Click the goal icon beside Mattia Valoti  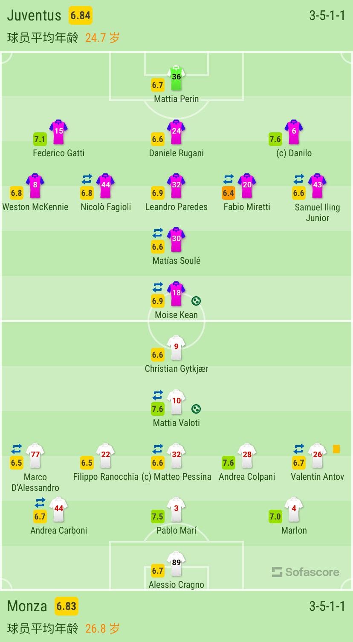pos(196,409)
